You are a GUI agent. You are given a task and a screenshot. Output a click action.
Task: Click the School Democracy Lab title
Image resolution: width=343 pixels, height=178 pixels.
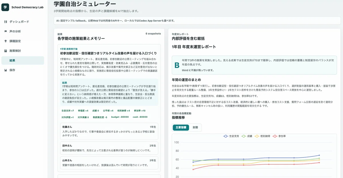(27, 7)
